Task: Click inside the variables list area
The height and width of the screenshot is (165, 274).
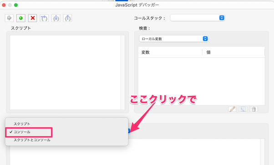Action: tap(202, 81)
